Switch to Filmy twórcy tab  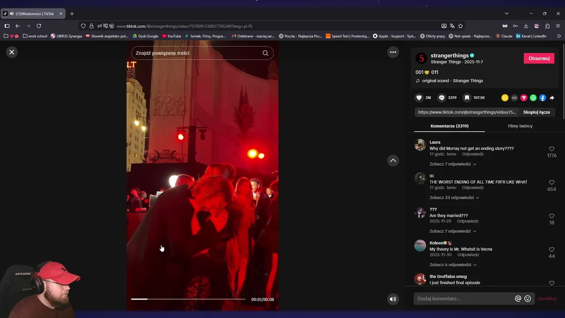(520, 126)
